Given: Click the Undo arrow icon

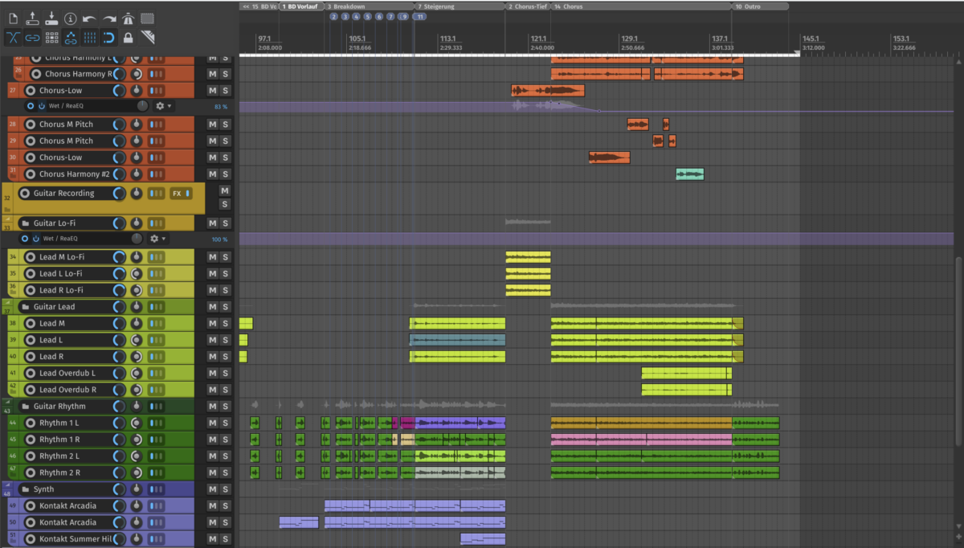Looking at the screenshot, I should (90, 18).
